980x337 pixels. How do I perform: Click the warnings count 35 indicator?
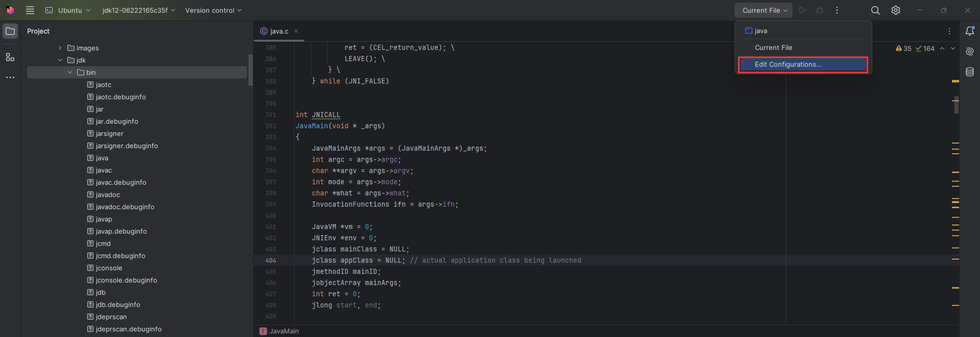click(x=903, y=48)
